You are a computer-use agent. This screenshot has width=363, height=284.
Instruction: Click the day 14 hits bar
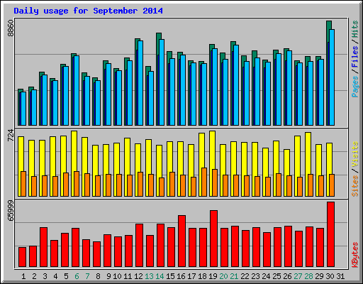(x=159, y=36)
